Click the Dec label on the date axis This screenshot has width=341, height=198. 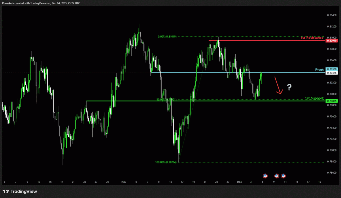point(239,182)
